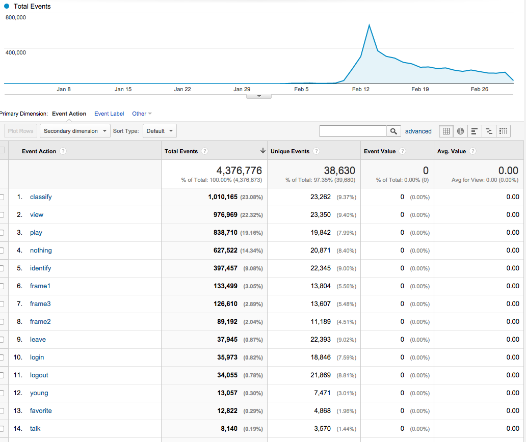Open the advanced filter link

click(418, 131)
